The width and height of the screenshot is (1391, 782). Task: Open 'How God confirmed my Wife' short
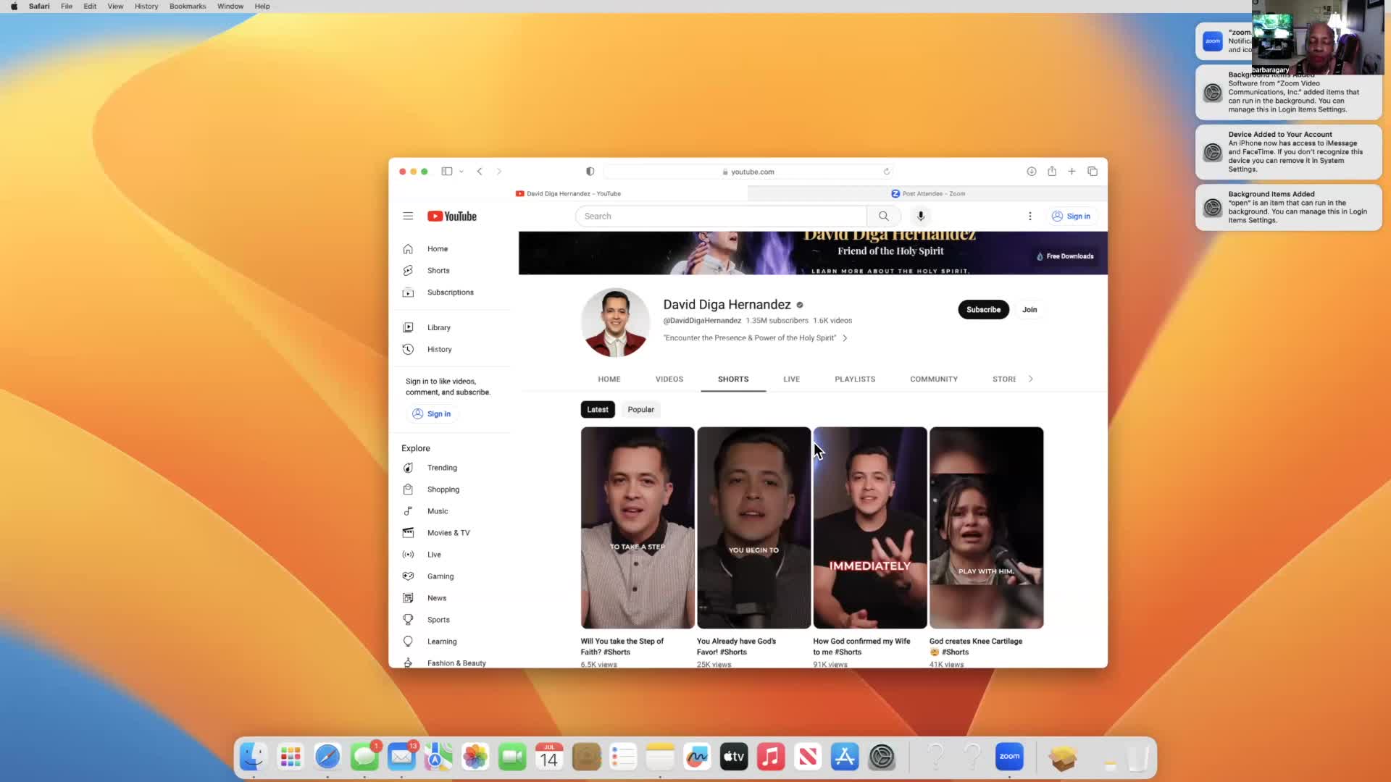point(870,528)
